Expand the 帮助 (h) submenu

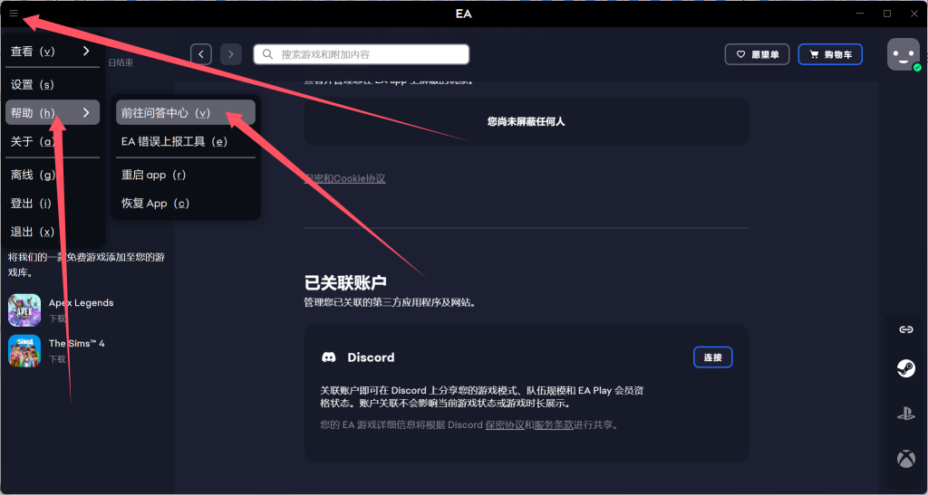tap(53, 112)
